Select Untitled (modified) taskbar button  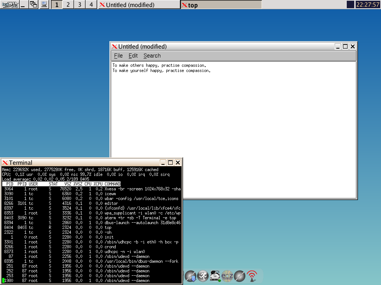tap(139, 4)
